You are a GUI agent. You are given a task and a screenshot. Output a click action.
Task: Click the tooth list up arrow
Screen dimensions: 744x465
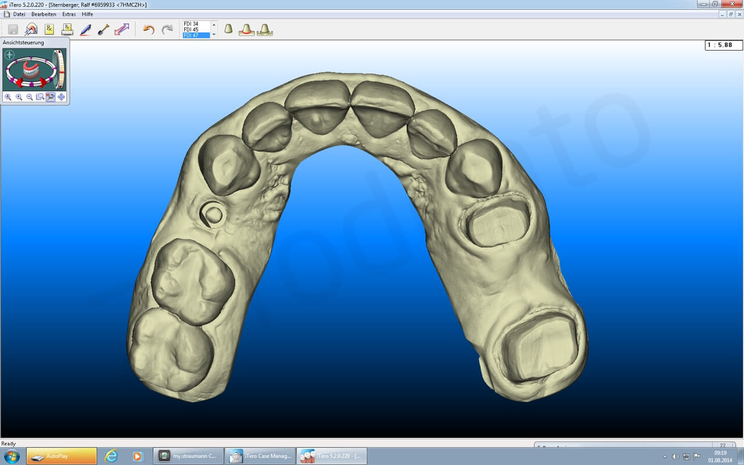click(214, 24)
